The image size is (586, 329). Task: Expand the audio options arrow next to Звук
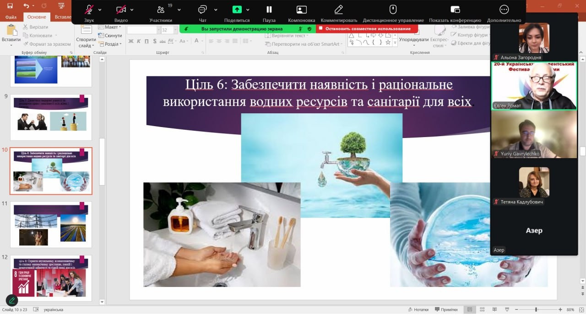tap(100, 10)
